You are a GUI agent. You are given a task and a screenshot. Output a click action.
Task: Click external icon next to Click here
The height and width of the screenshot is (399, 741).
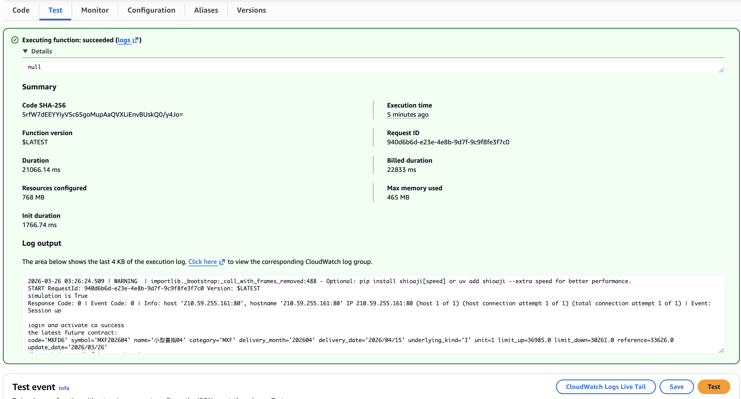[x=222, y=262]
